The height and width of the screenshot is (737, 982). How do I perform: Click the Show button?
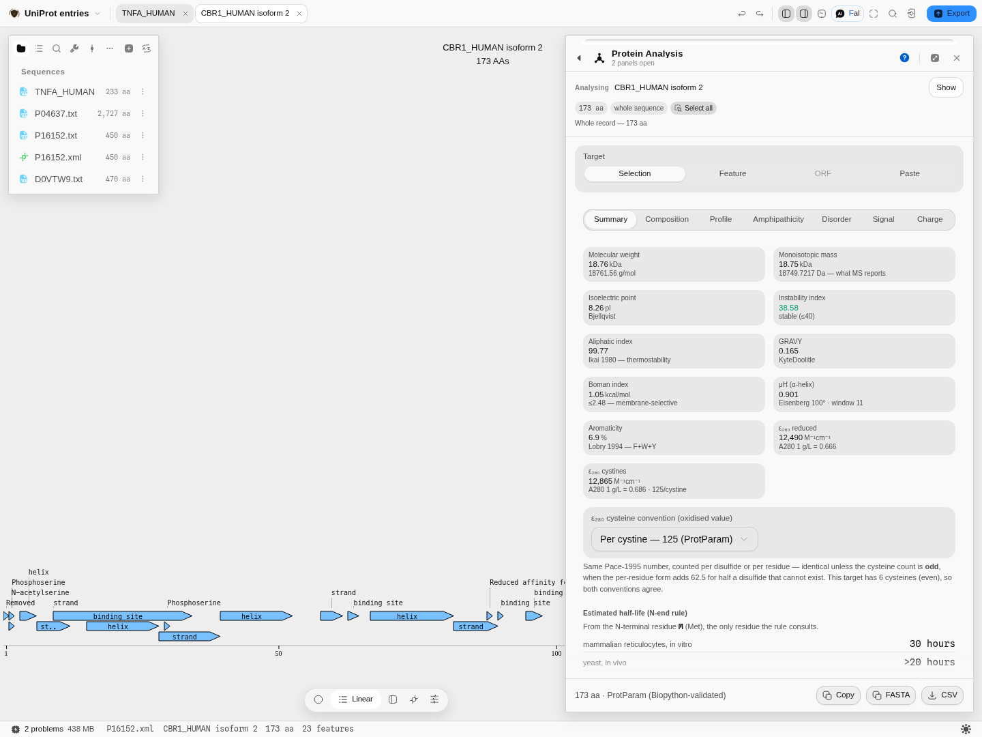coord(946,87)
